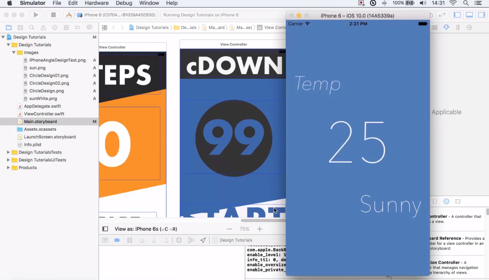Screen dimensions: 489x280
Task: Hide the debug area with arrow button
Action: 105,240
